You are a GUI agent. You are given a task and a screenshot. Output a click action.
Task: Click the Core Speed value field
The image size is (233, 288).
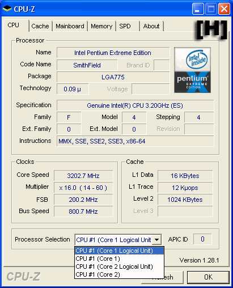coord(83,176)
